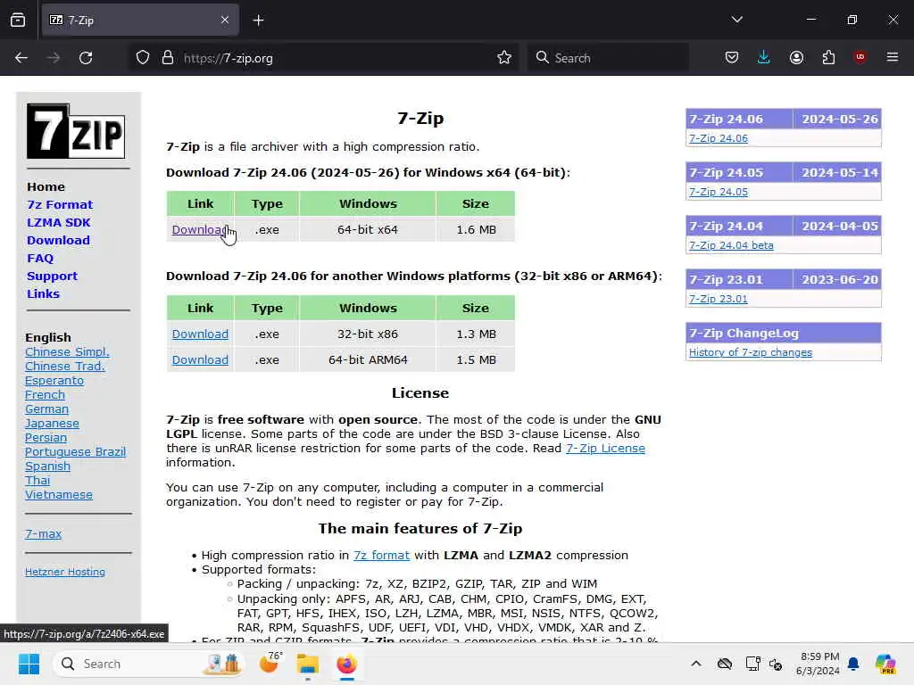
Task: Switch language to Esperanto
Action: tap(54, 380)
